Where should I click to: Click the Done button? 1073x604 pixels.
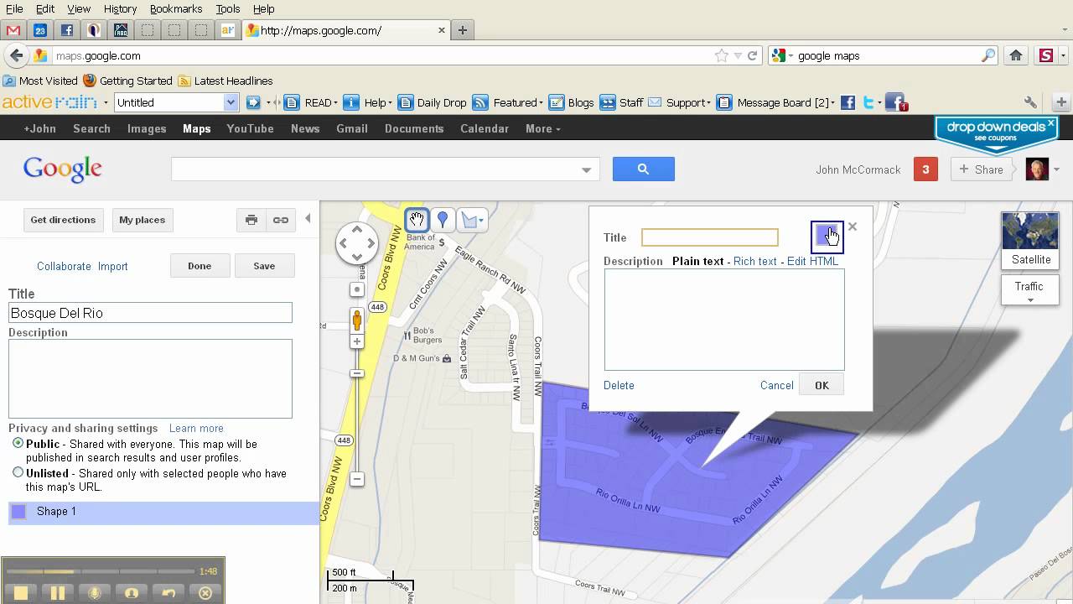(200, 266)
